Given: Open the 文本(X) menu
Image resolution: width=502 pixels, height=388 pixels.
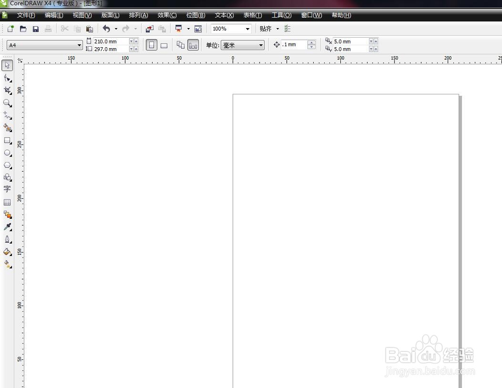Looking at the screenshot, I should [224, 16].
